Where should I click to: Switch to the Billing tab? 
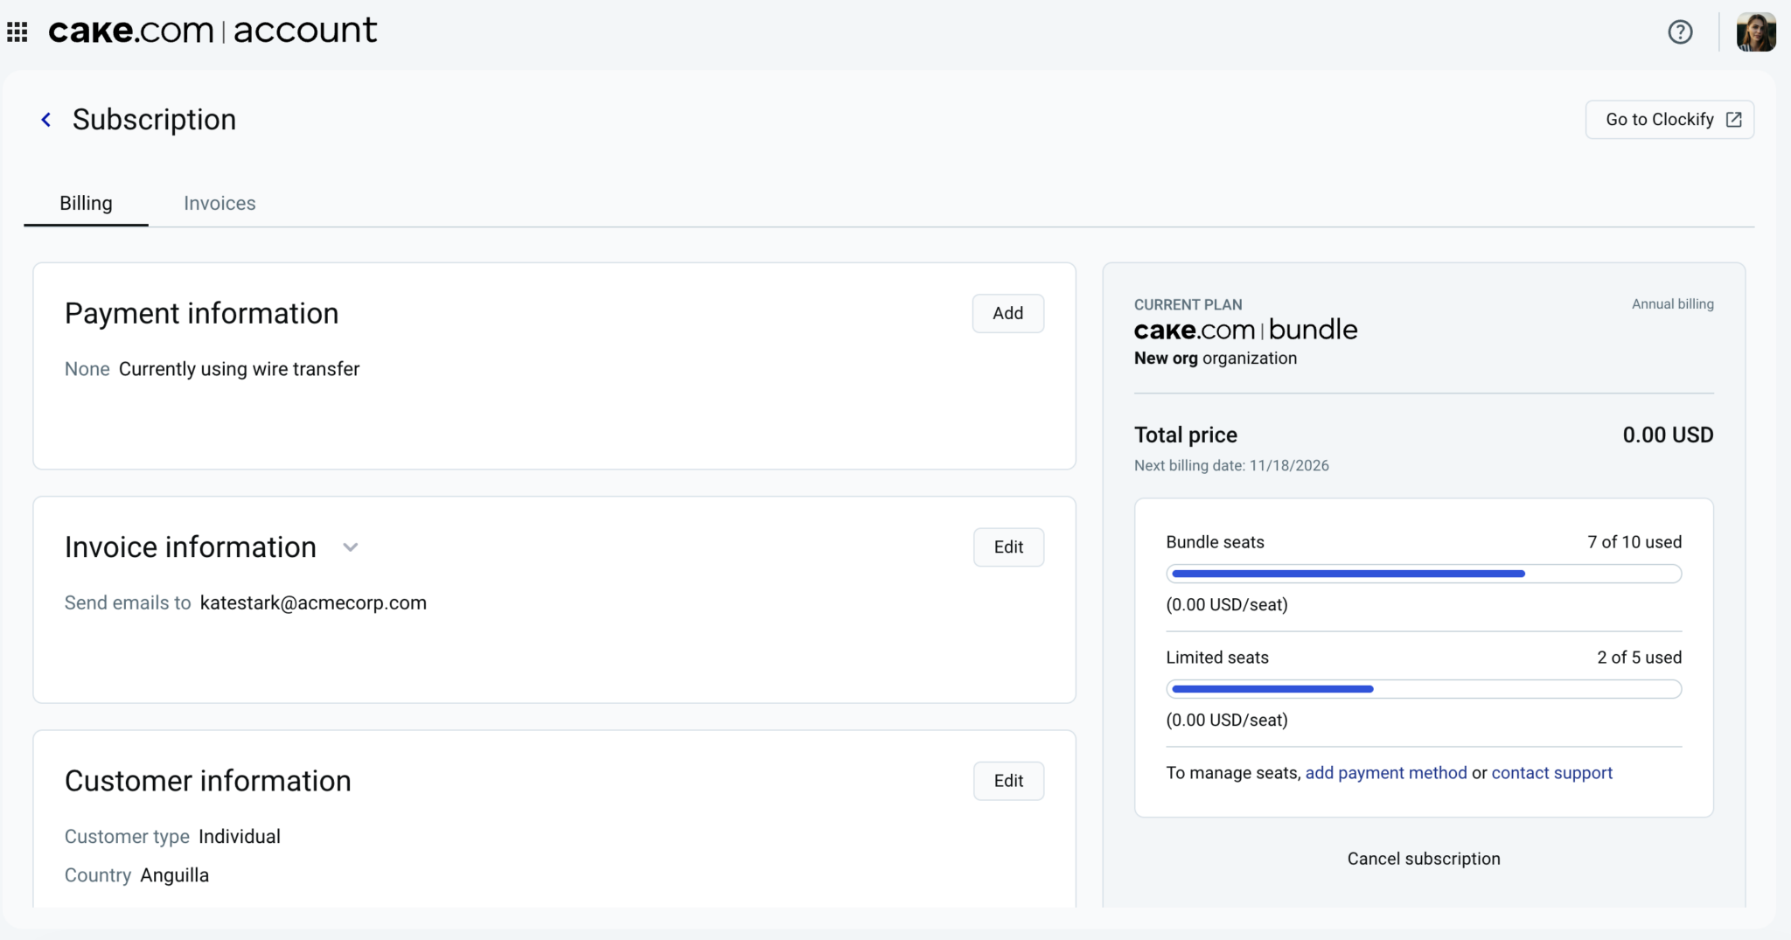click(x=86, y=204)
